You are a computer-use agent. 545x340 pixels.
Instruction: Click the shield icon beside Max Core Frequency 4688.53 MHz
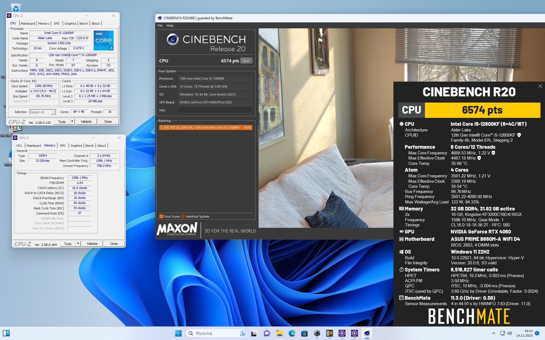(x=493, y=153)
